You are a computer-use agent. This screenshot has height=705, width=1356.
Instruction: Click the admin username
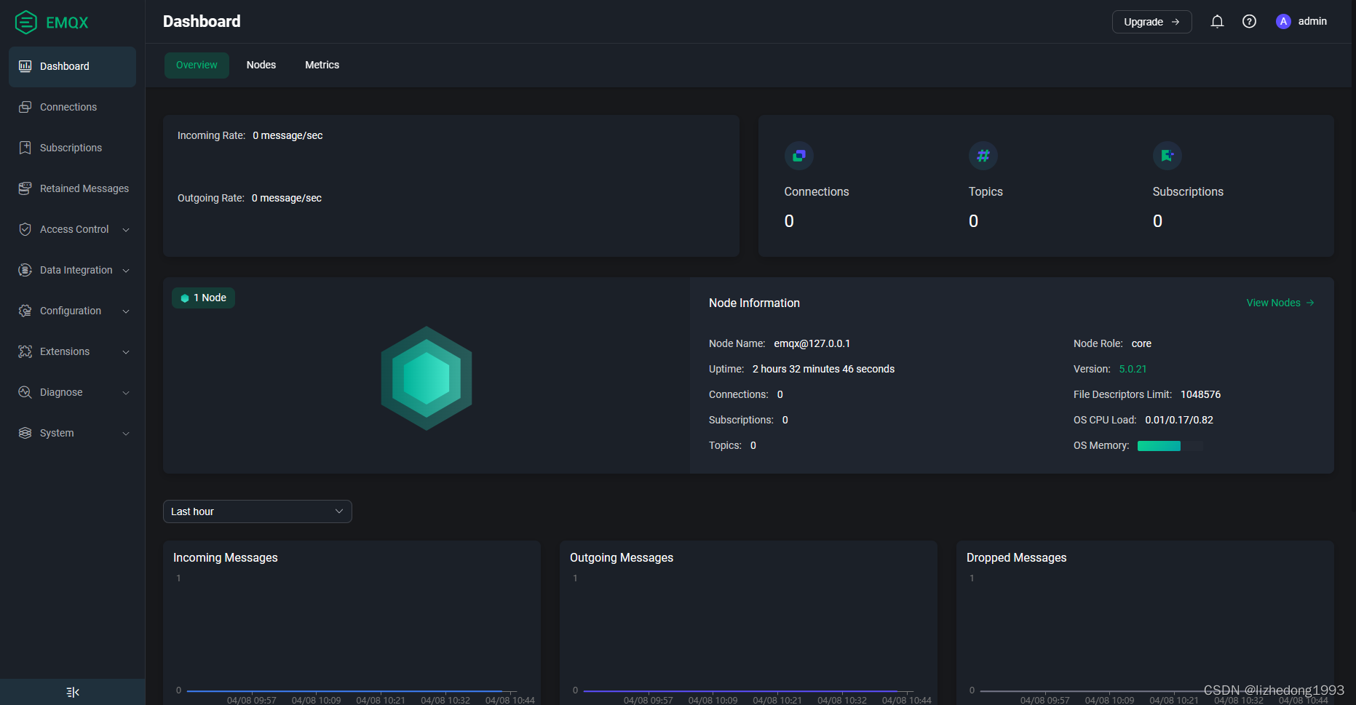(x=1312, y=21)
